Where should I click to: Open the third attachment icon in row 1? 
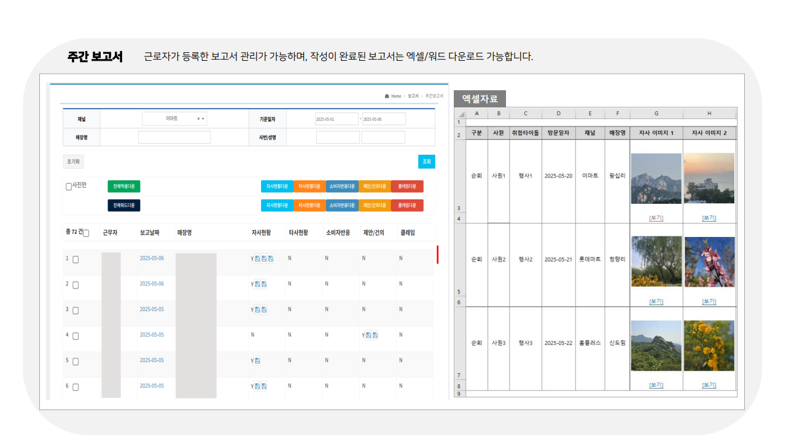coord(271,258)
